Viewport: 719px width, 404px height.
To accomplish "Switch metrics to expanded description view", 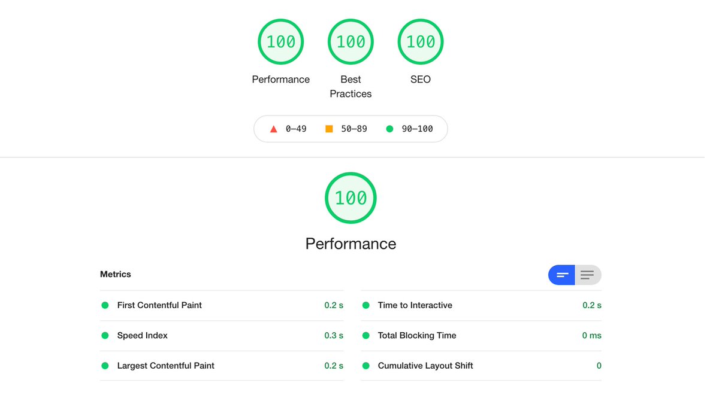I will coord(588,275).
